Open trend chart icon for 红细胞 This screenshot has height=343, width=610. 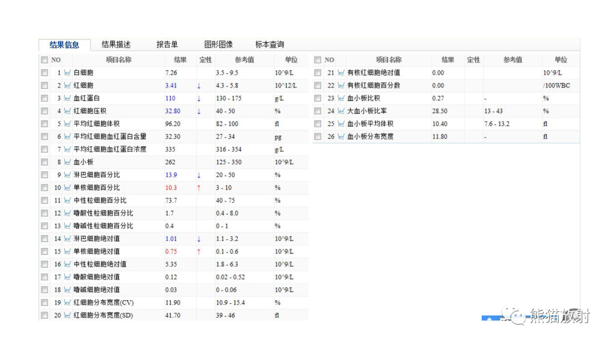click(67, 85)
